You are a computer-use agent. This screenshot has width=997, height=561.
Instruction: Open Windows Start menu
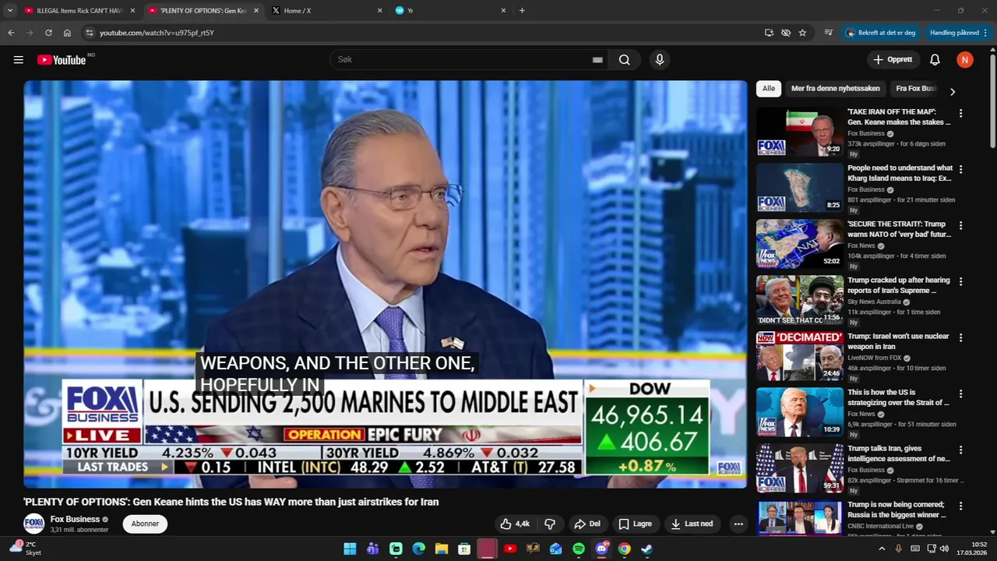tap(350, 549)
